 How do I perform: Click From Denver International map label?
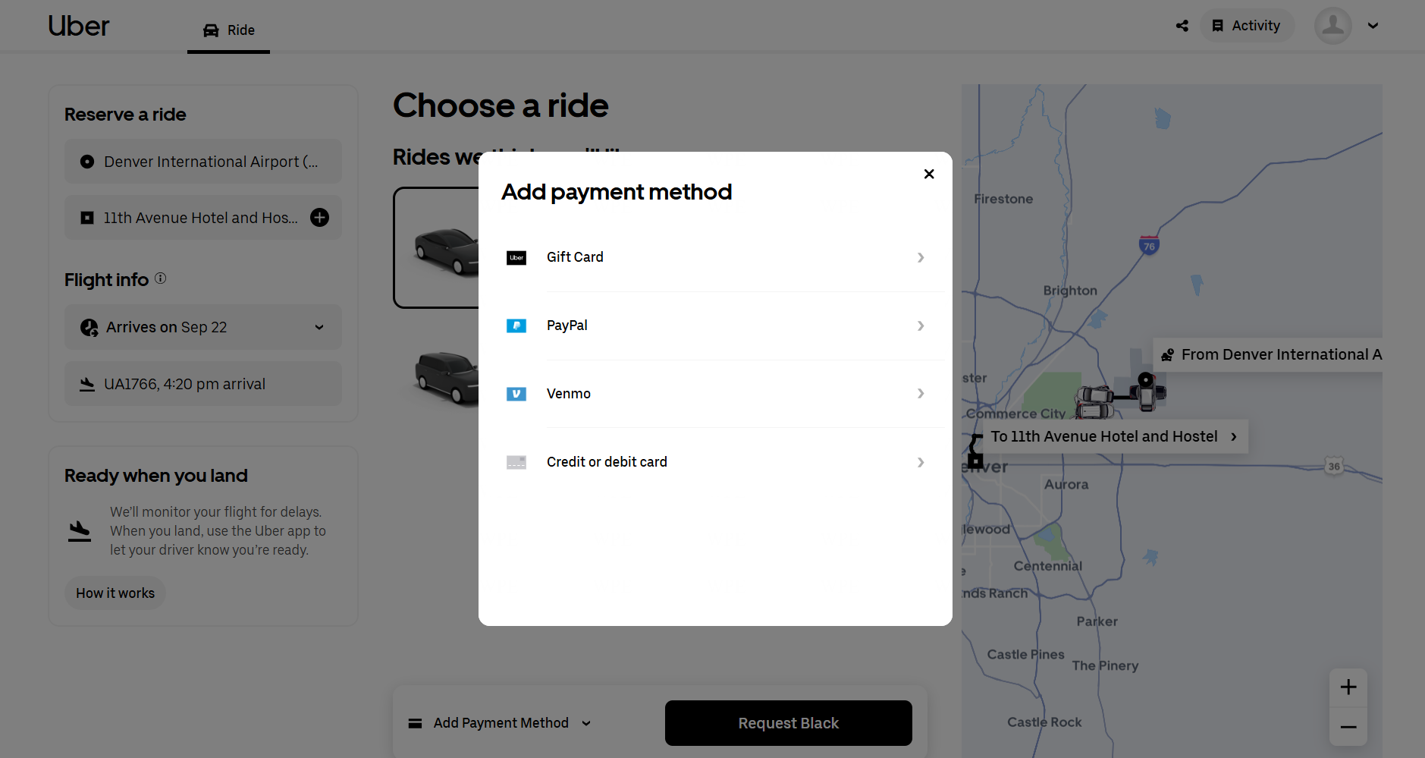tap(1267, 354)
